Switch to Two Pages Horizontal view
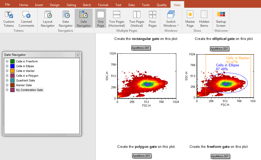261x160 pixels. click(x=116, y=19)
